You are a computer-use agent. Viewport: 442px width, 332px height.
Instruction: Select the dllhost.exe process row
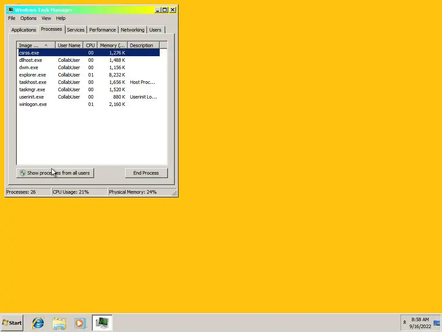coord(89,60)
